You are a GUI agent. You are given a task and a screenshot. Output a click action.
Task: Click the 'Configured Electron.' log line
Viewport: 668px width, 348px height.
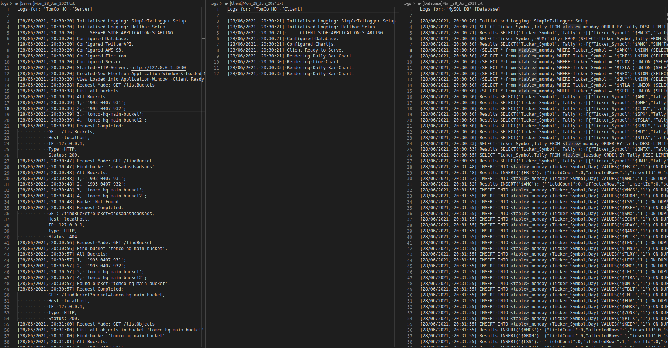pyautogui.click(x=73, y=56)
